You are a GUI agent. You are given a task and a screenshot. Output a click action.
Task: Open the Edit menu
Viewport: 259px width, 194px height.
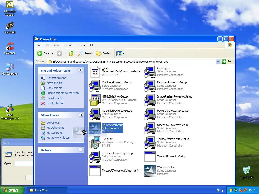tap(47, 45)
